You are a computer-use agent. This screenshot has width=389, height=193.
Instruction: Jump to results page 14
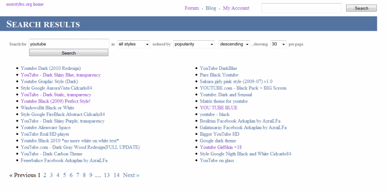(x=116, y=175)
